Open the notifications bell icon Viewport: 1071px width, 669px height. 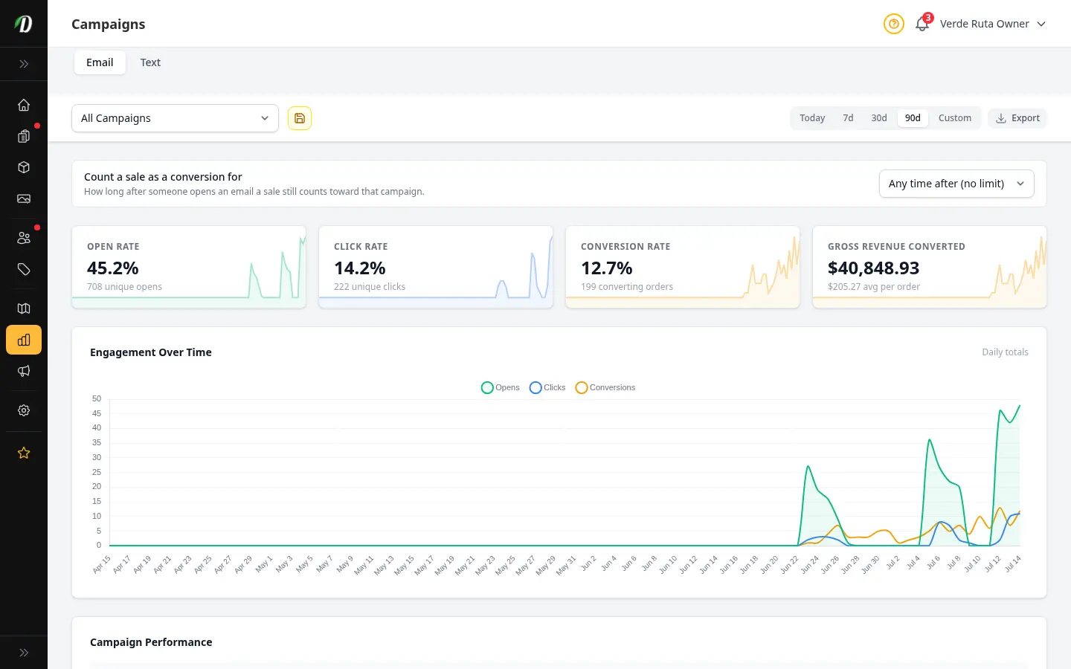[x=922, y=24]
